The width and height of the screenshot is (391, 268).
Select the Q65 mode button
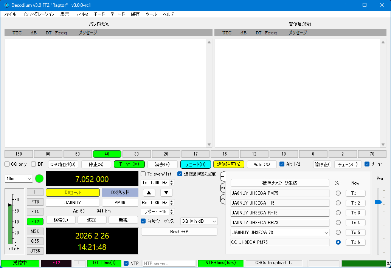click(x=35, y=241)
